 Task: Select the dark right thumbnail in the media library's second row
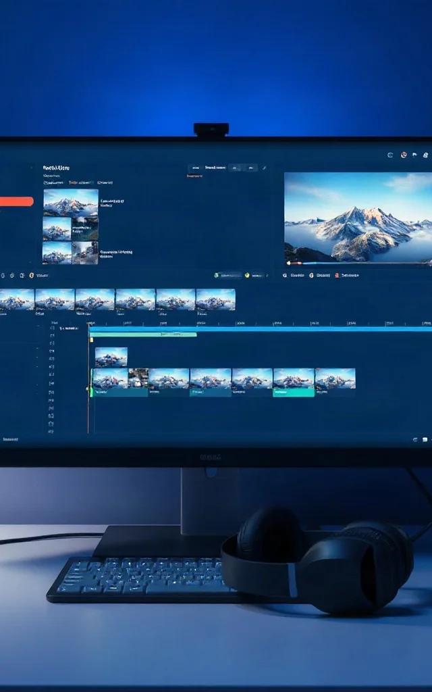[x=85, y=228]
